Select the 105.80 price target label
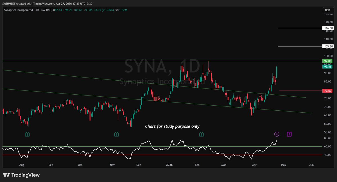This screenshot has height=182, width=337. [x=328, y=46]
